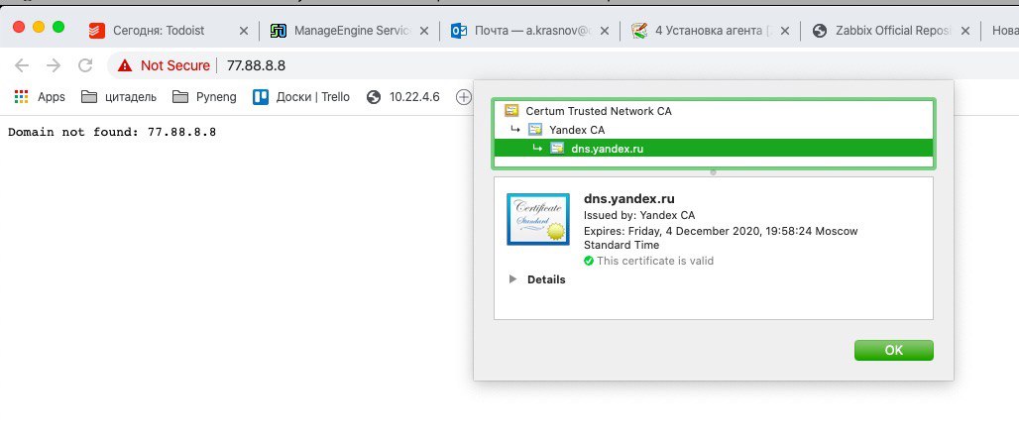
Task: Click the green valid checkmark icon
Action: 589,261
